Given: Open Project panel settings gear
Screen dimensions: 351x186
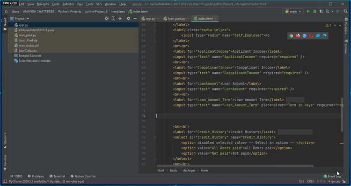Looking at the screenshot, I should (x=128, y=19).
